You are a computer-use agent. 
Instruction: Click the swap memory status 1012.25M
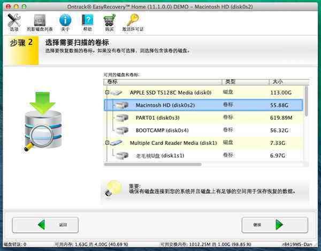pos(205,244)
